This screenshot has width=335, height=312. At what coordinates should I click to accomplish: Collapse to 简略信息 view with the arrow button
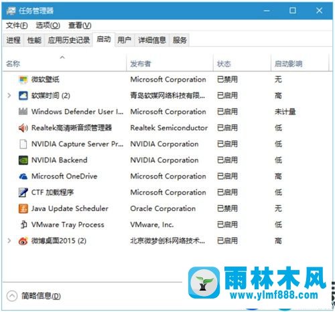coord(12,296)
